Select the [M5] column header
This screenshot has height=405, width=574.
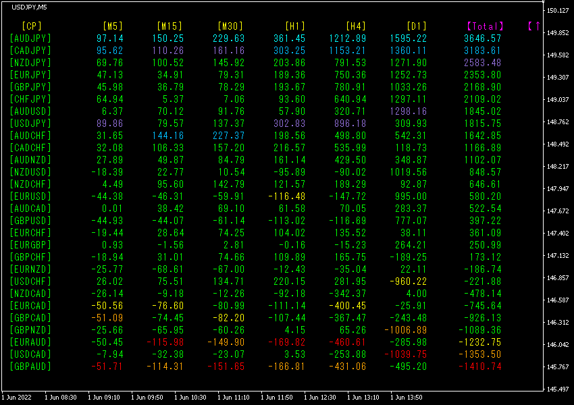click(113, 26)
